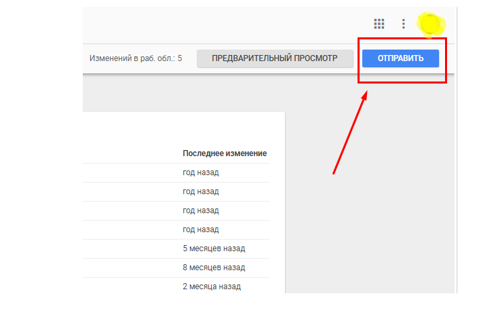The image size is (500, 313).
Task: Select the '2 месяца назад' cell
Action: (212, 287)
